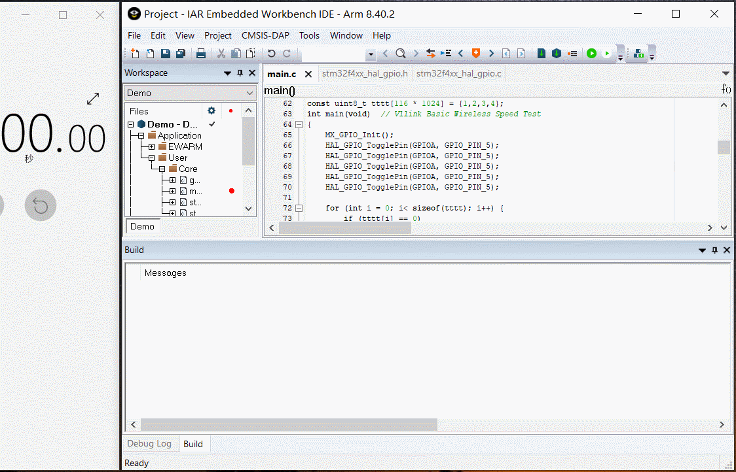
Task: Start Debug without Downloading
Action: tap(607, 54)
